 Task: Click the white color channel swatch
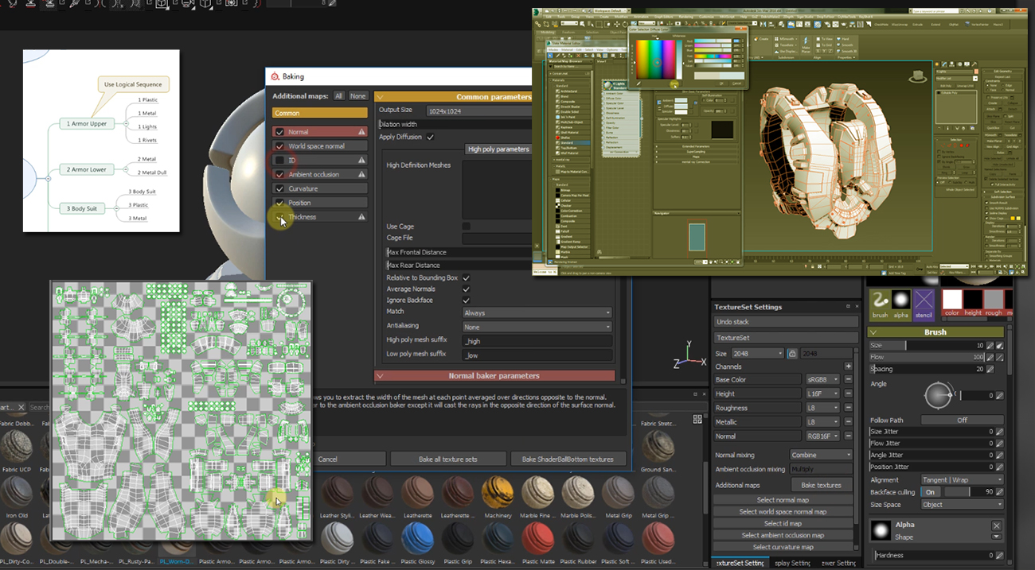pos(952,300)
